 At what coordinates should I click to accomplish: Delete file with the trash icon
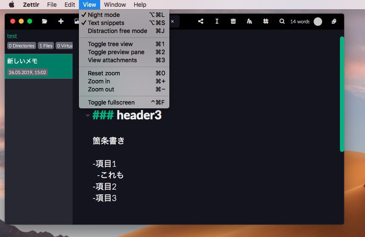click(233, 21)
